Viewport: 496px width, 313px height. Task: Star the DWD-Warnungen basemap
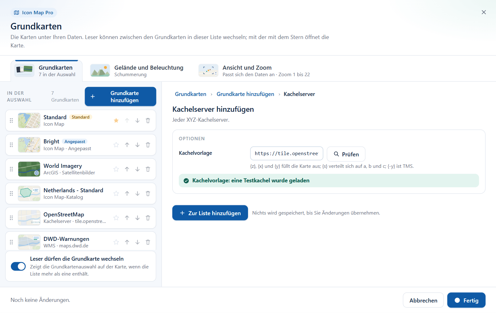(x=116, y=242)
